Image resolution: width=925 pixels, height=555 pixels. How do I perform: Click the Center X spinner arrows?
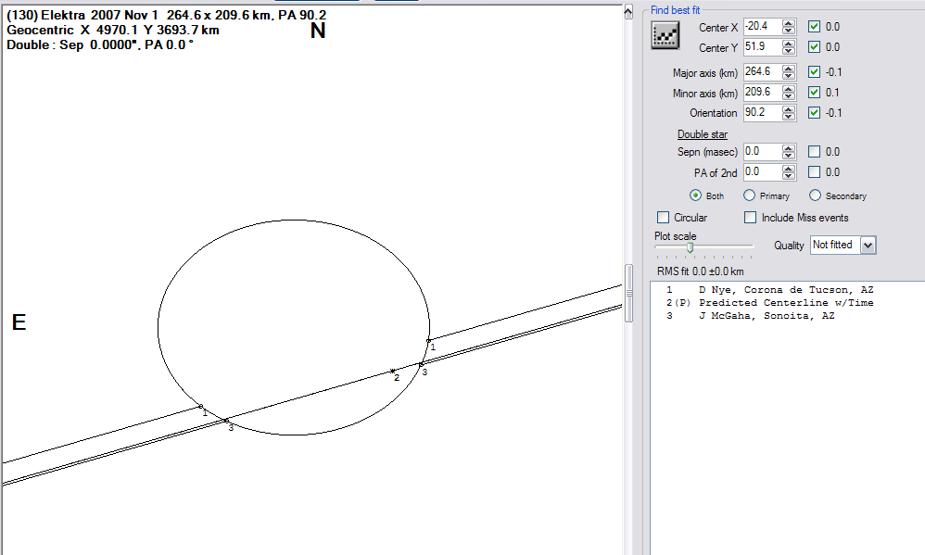[789, 27]
